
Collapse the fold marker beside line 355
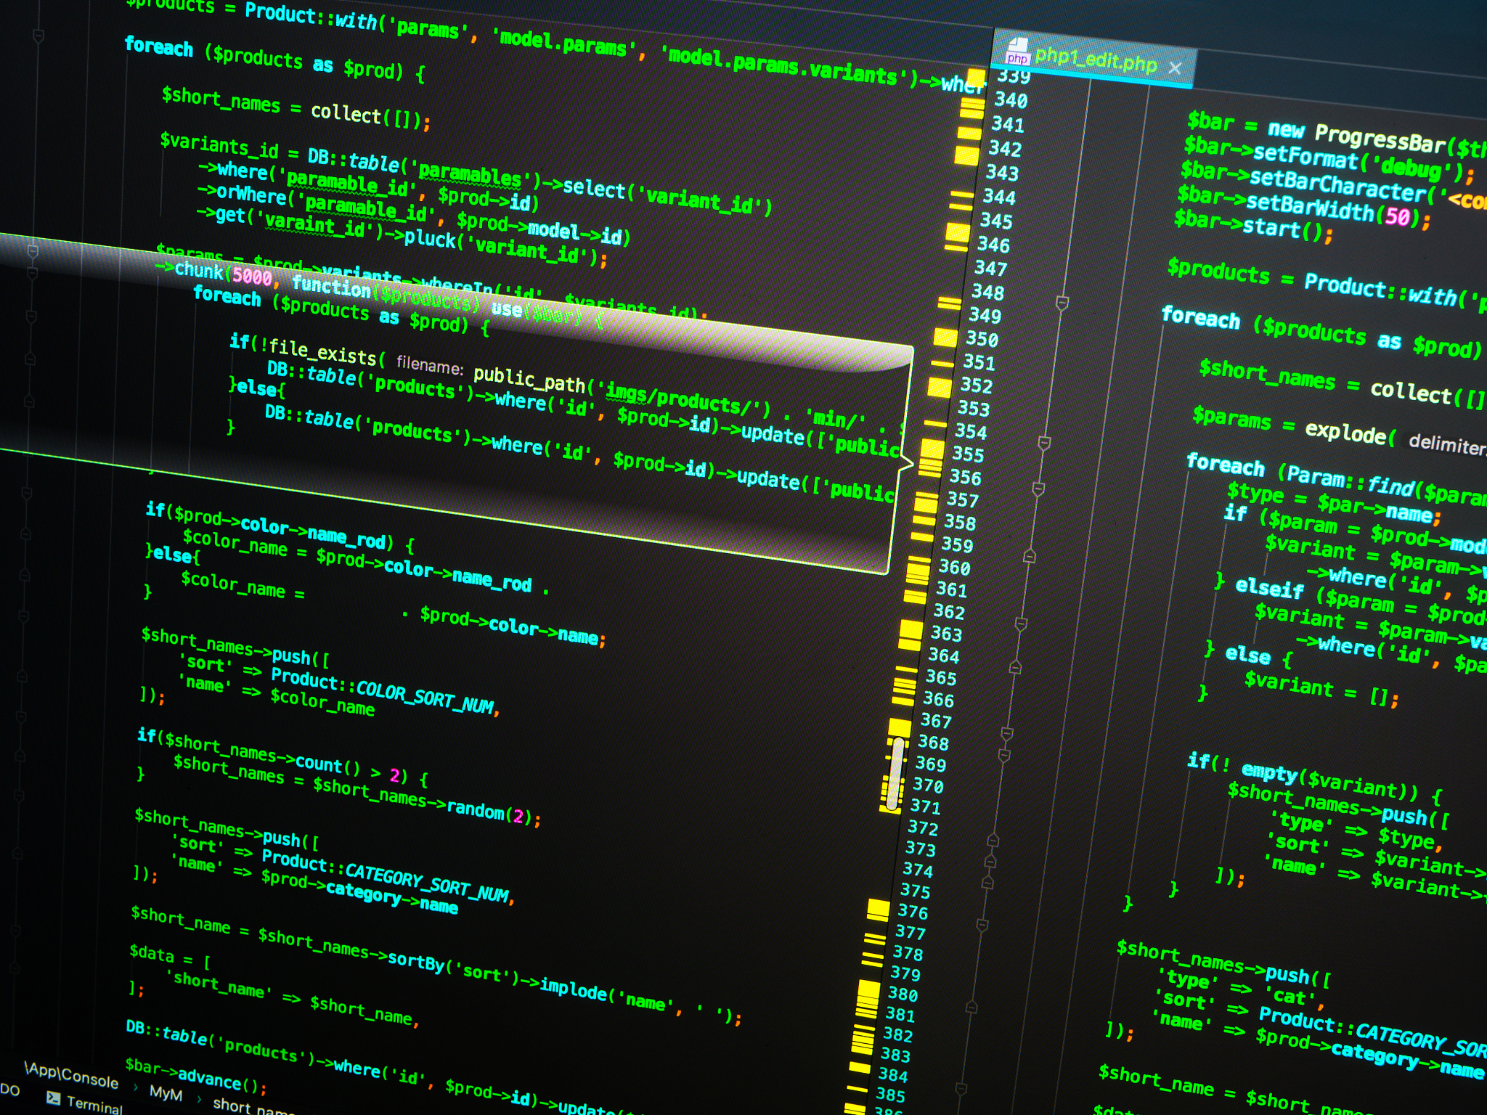[1044, 443]
